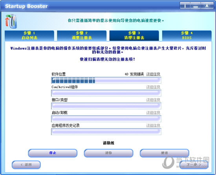Open 详细信息 link for 启动/卸载
The image size is (216, 175).
tap(153, 112)
